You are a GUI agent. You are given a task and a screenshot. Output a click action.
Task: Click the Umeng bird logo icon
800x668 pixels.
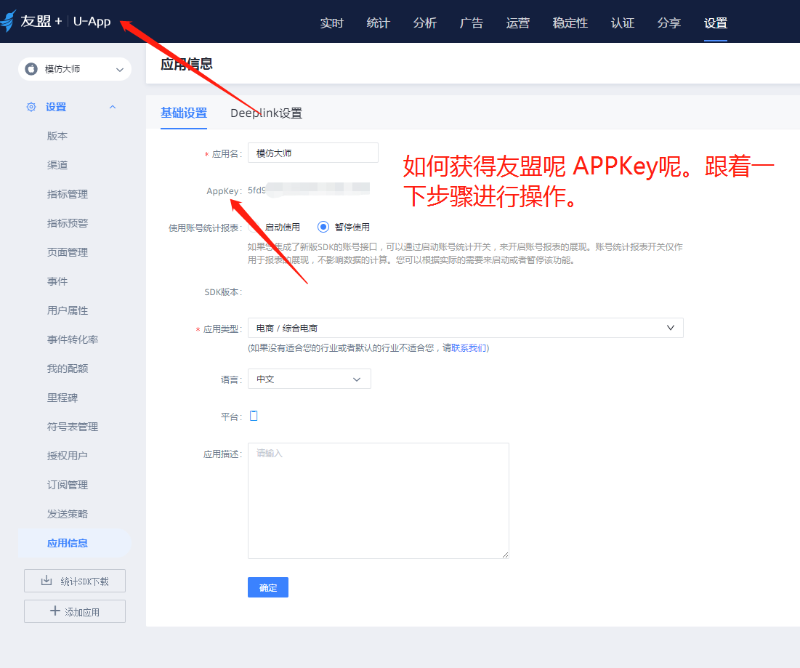[x=9, y=22]
